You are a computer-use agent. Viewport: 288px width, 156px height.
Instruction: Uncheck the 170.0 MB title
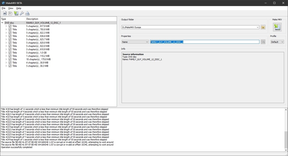point(10,59)
